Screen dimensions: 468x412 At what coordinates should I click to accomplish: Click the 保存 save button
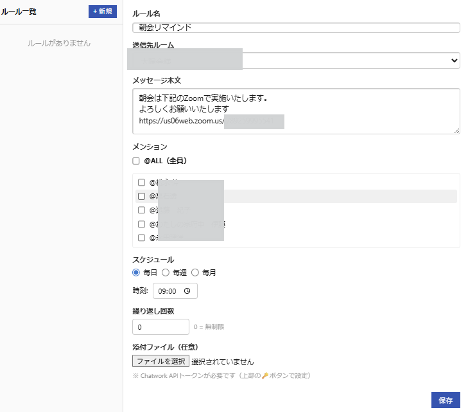(x=446, y=400)
